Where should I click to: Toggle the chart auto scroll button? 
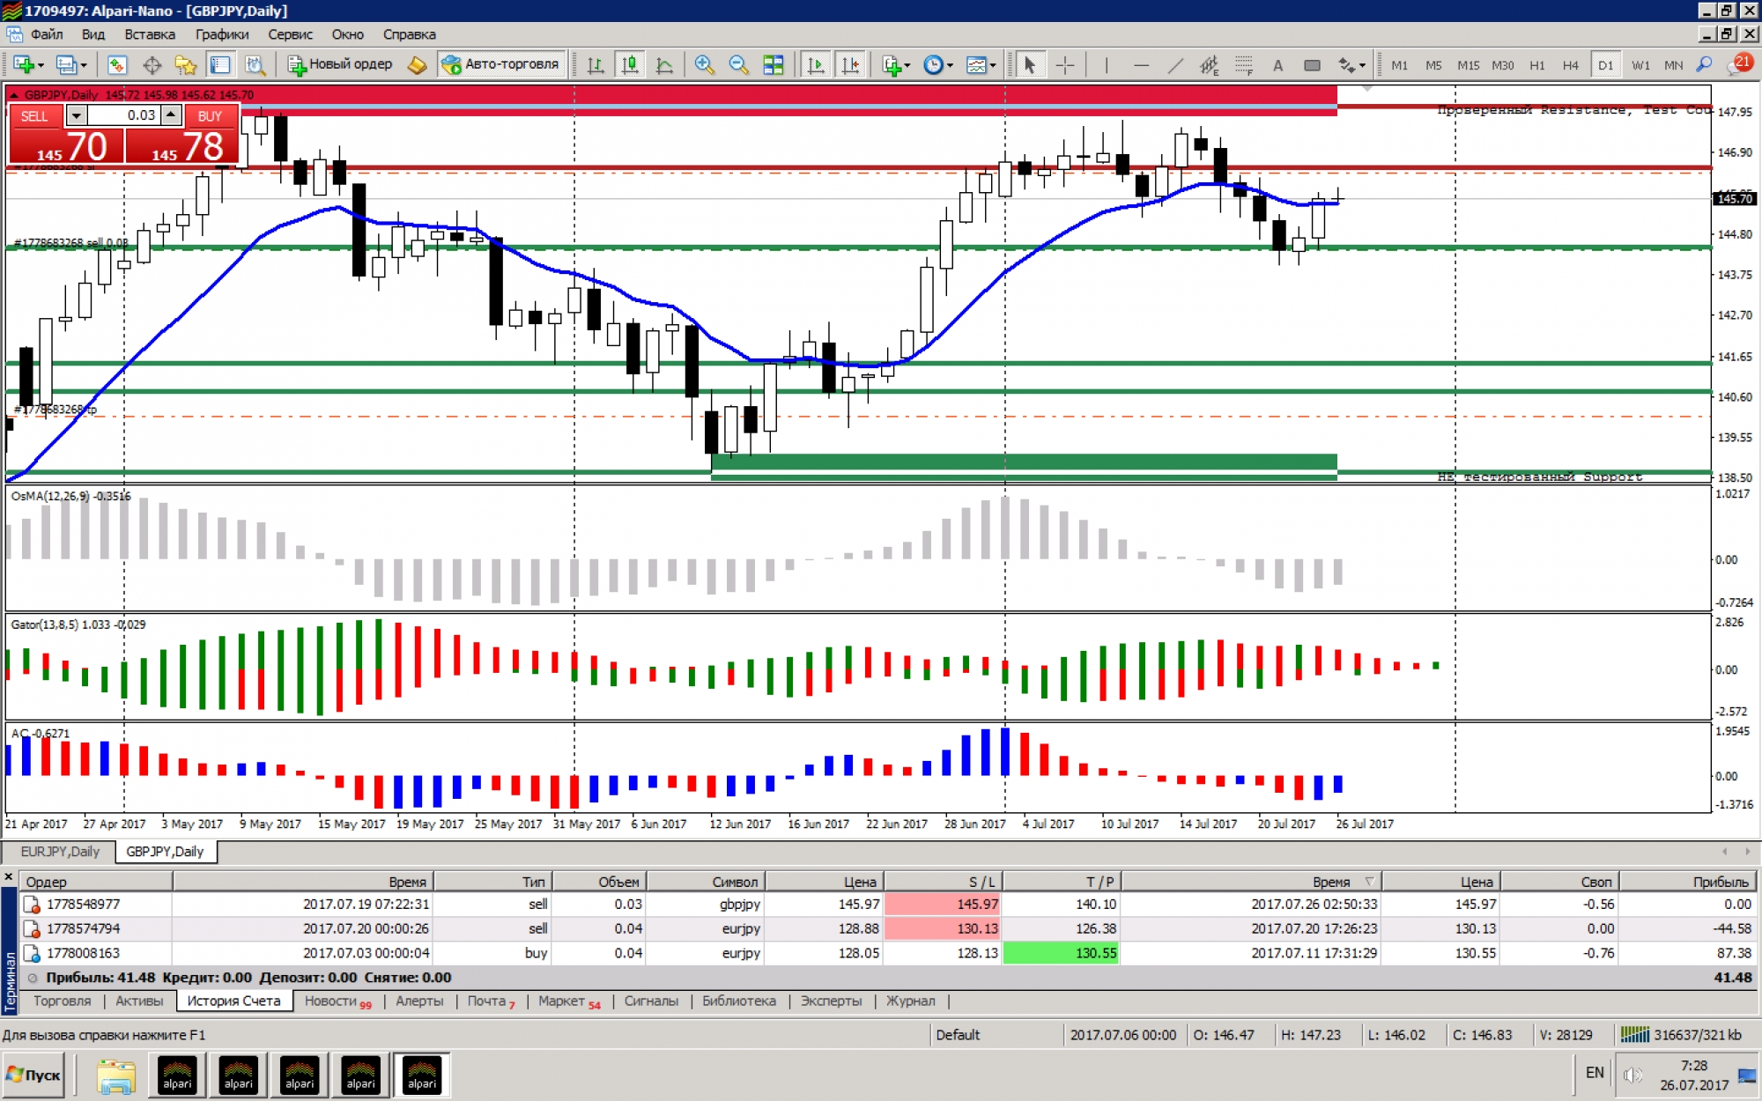(x=816, y=64)
